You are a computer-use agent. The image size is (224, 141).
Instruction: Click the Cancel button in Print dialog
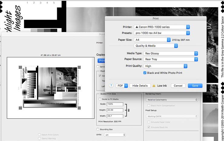[x=178, y=86]
